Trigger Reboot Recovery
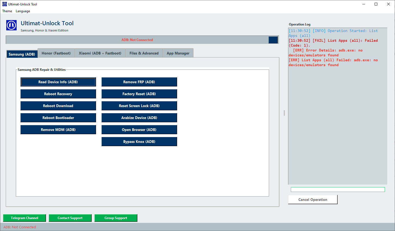Image resolution: width=395 pixels, height=231 pixels. click(58, 94)
